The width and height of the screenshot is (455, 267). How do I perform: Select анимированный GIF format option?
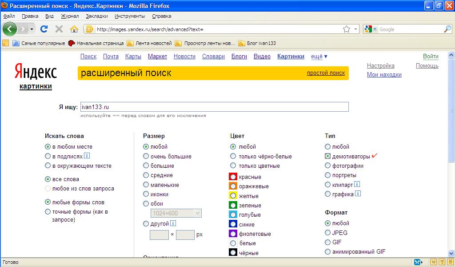(327, 251)
